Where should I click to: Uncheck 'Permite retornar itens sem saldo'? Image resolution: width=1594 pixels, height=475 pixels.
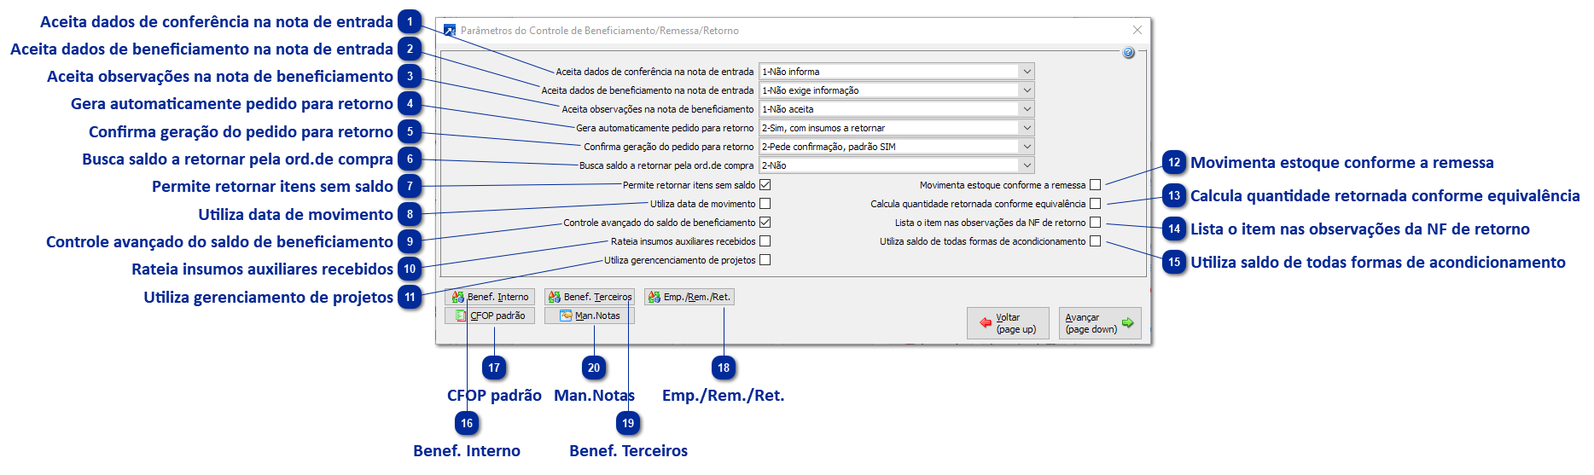tap(765, 185)
